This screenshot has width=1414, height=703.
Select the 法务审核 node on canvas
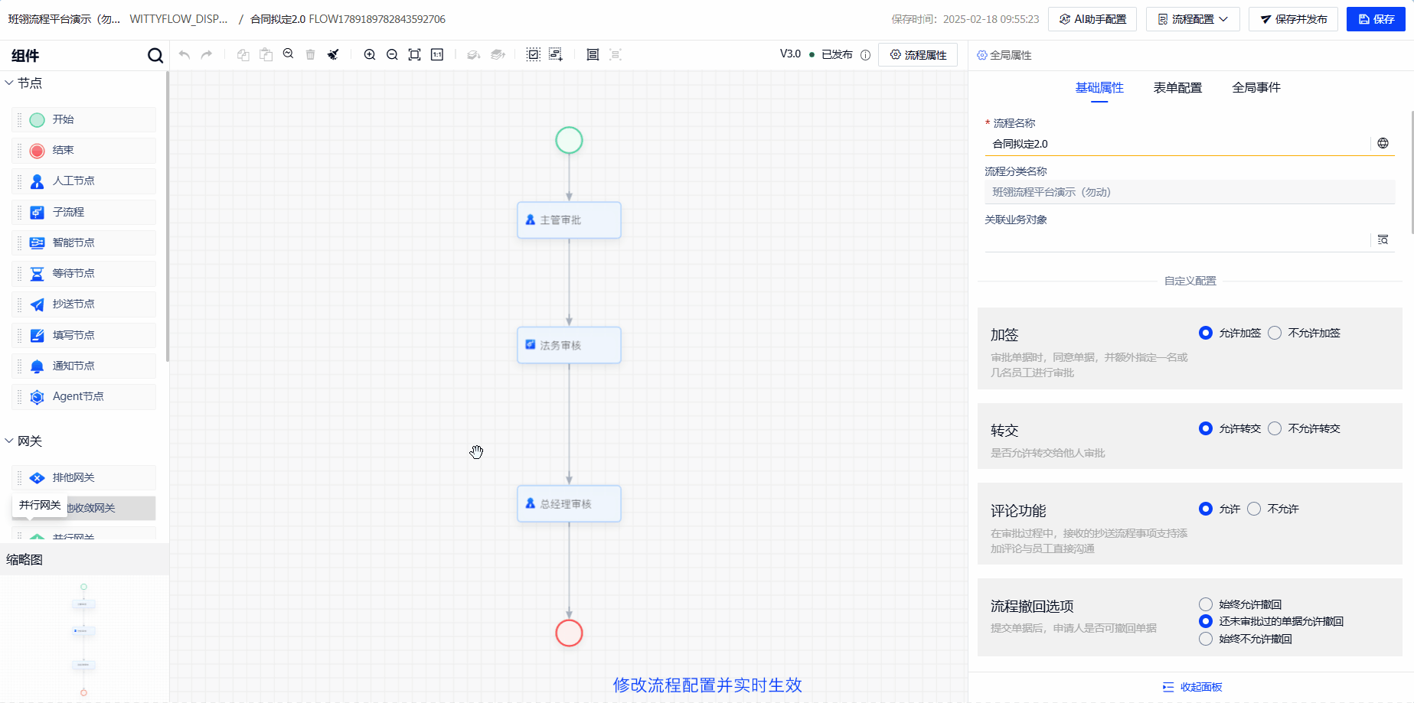coord(569,345)
